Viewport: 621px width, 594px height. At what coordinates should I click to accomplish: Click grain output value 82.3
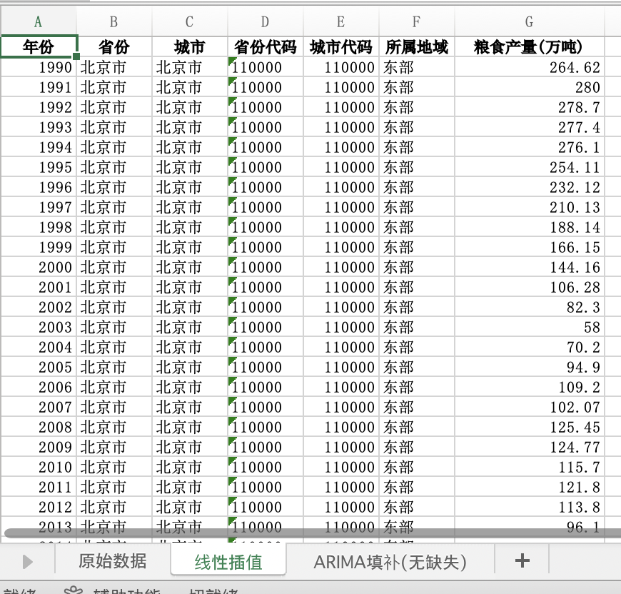[530, 307]
